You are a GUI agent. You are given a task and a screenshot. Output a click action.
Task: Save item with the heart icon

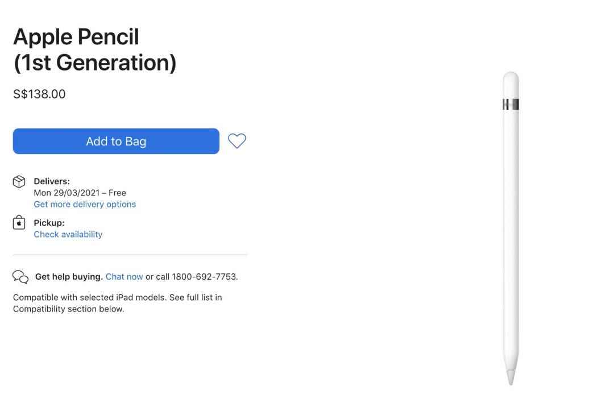[237, 141]
